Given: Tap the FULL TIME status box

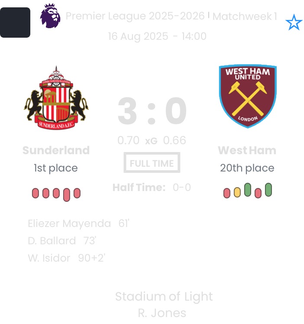Looking at the screenshot, I should [152, 163].
